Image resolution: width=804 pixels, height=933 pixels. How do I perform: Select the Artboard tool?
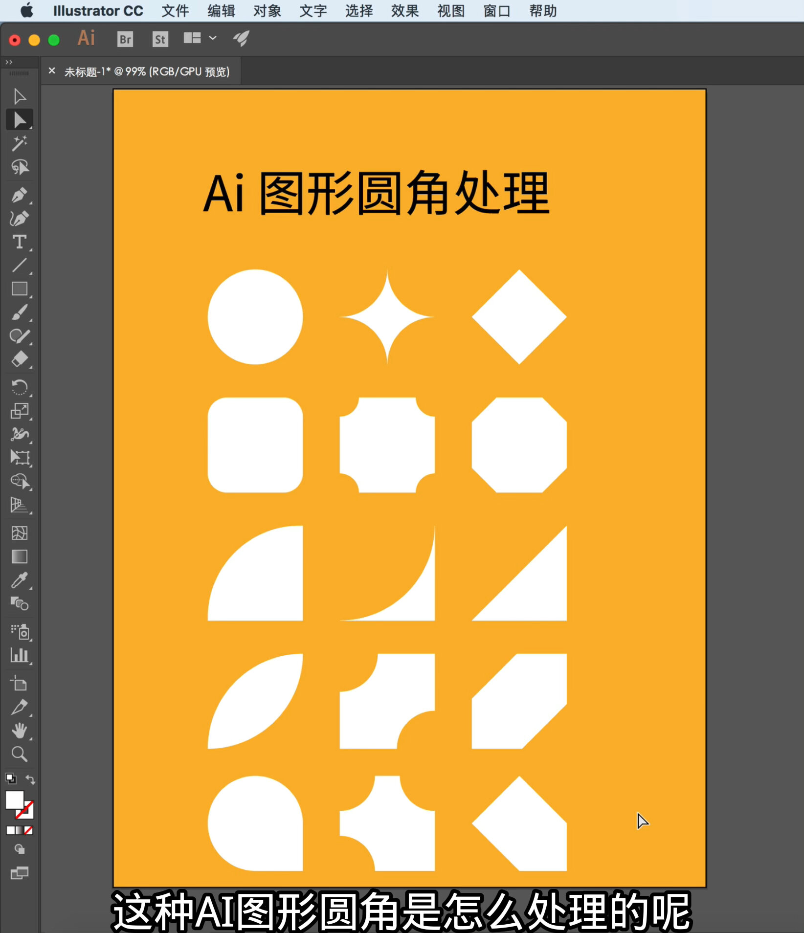point(20,683)
